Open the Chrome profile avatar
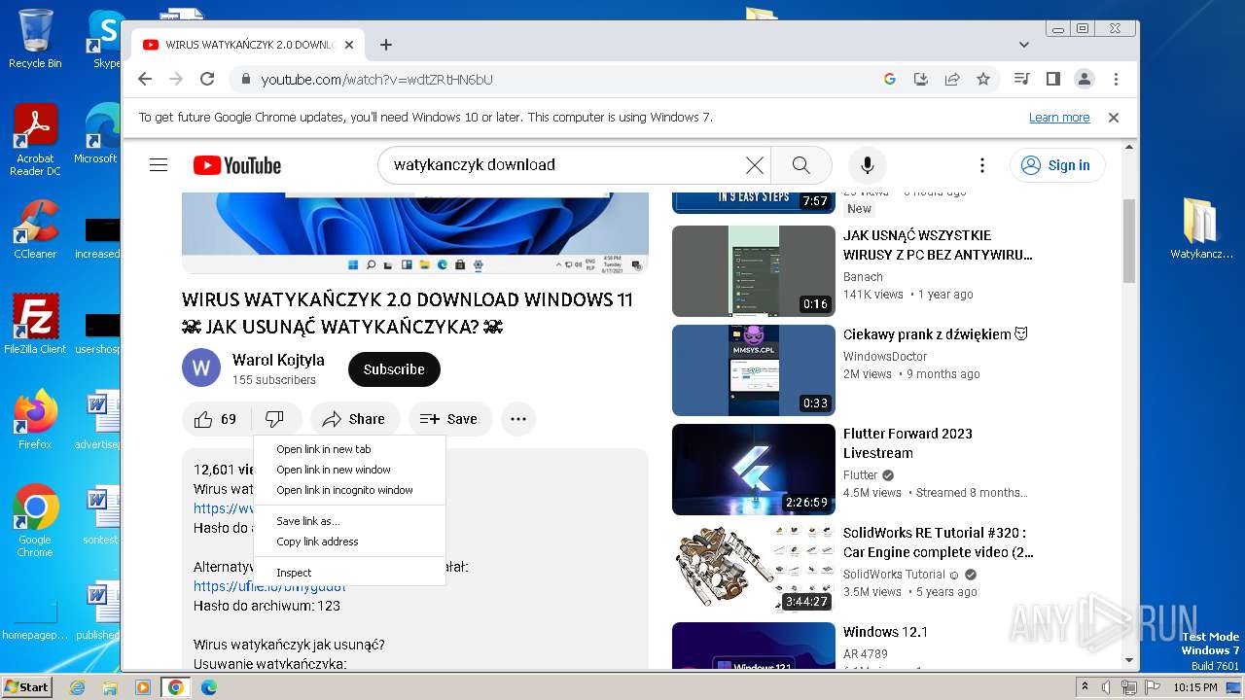Image resolution: width=1245 pixels, height=700 pixels. pos(1085,79)
